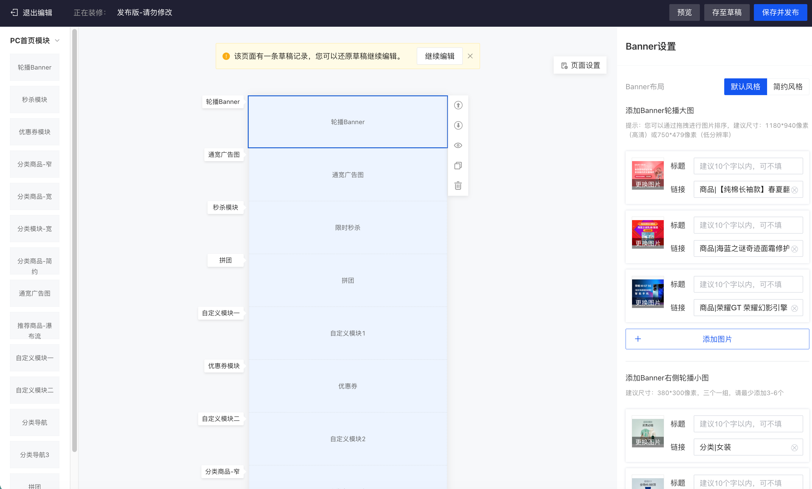This screenshot has width=812, height=489.
Task: Add 秒杀模块 from sidebar
Action: coord(35,100)
